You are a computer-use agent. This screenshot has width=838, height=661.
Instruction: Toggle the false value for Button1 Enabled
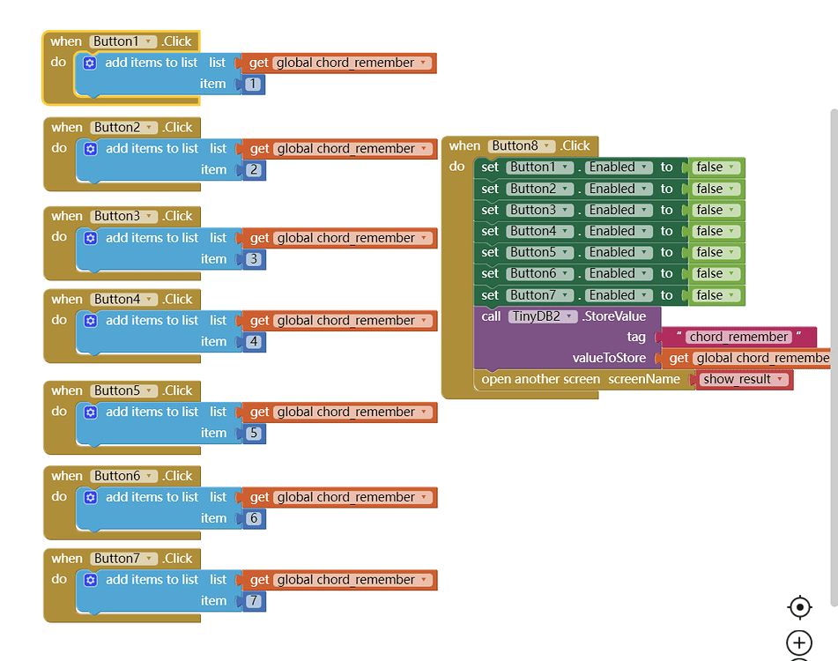[x=716, y=167]
